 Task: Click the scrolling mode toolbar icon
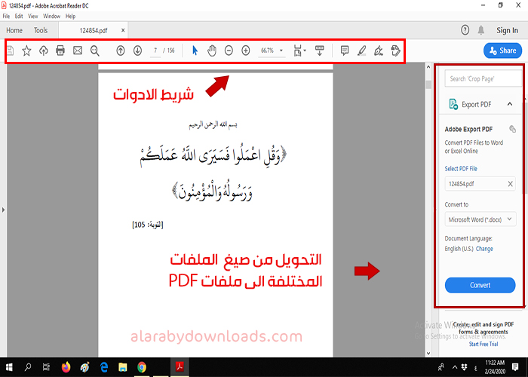click(320, 51)
